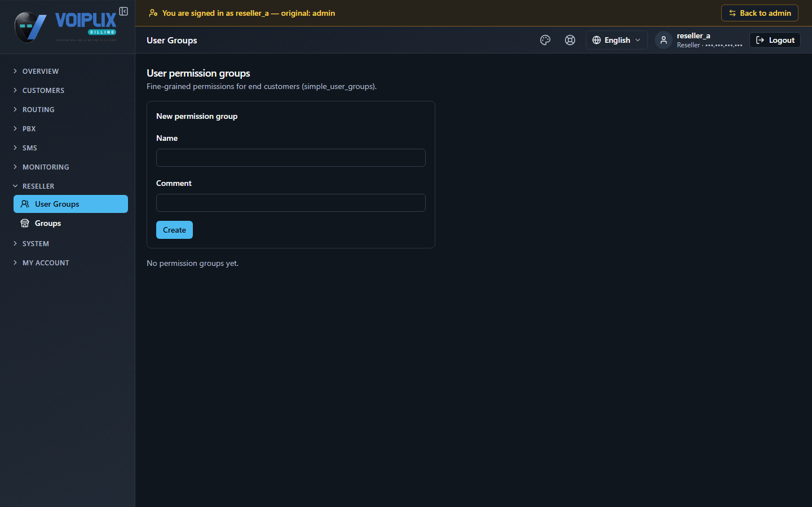Collapse the sidebar panel icon
Screen dimensions: 812x507
(123, 11)
